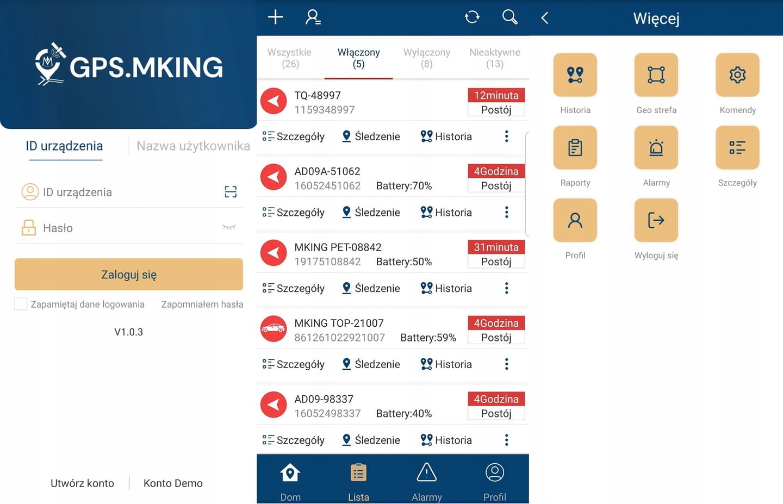Enable Zapamiętaj dane logowania checkbox

21,304
